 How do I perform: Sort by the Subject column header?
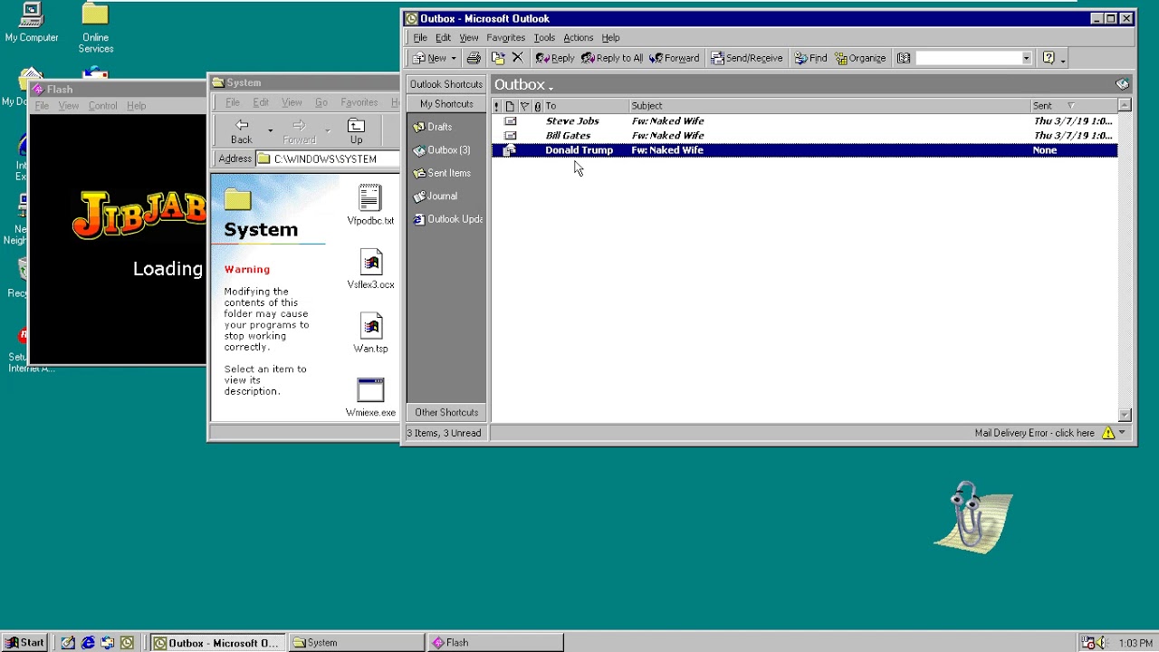[829, 106]
